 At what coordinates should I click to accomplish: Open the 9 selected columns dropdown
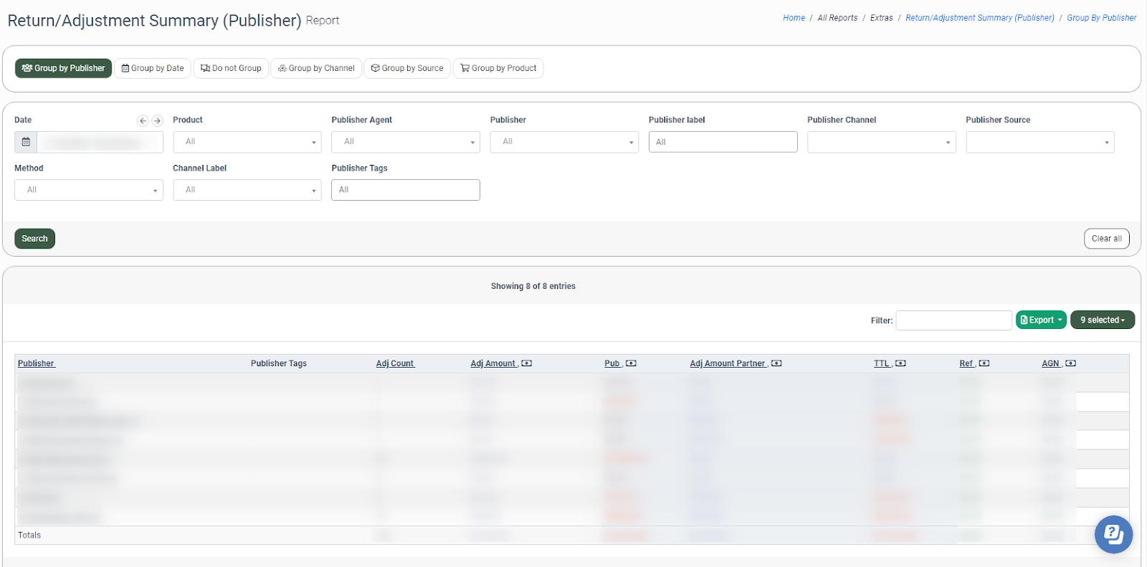pyautogui.click(x=1102, y=320)
